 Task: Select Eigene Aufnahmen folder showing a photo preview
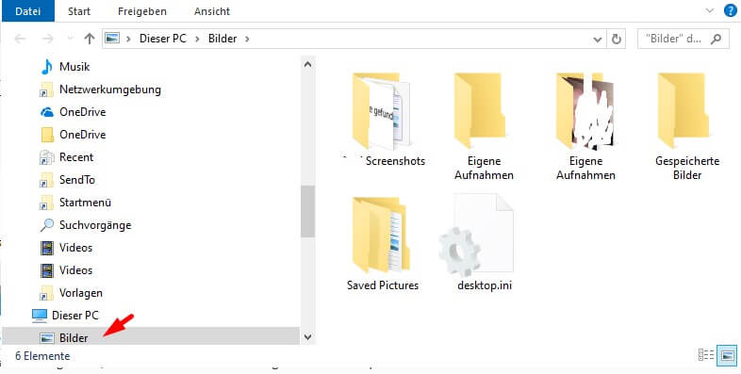tap(585, 125)
